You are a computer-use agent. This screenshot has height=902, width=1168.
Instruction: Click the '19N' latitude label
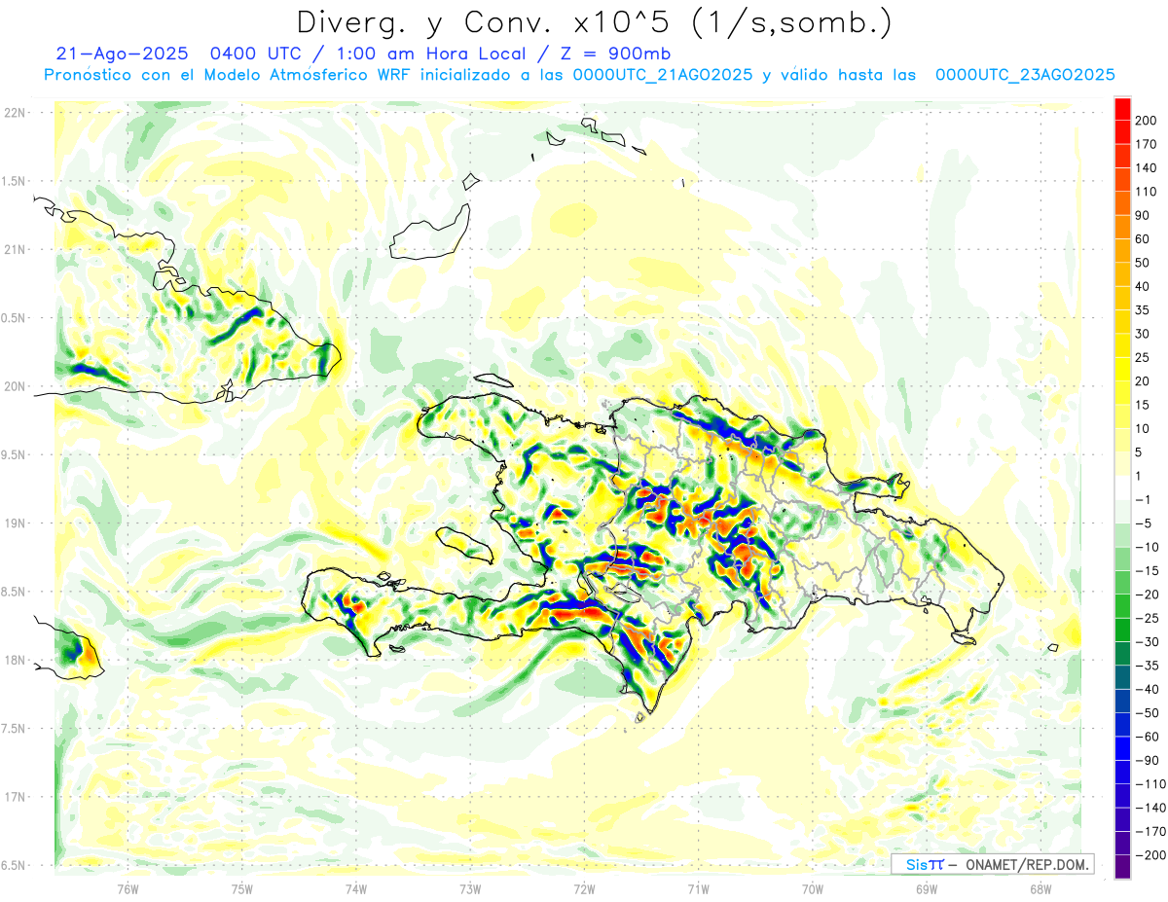pyautogui.click(x=15, y=523)
